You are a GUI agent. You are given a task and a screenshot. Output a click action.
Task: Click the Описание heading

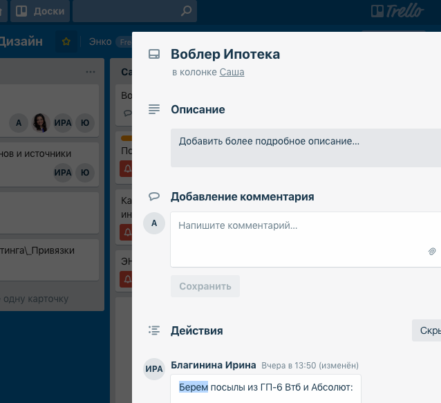click(198, 109)
